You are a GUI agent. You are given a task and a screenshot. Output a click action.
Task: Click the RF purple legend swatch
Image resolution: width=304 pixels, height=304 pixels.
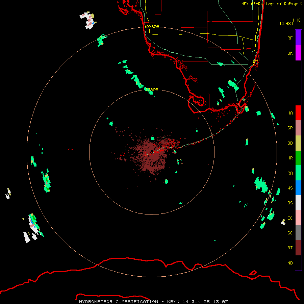tap(298, 38)
